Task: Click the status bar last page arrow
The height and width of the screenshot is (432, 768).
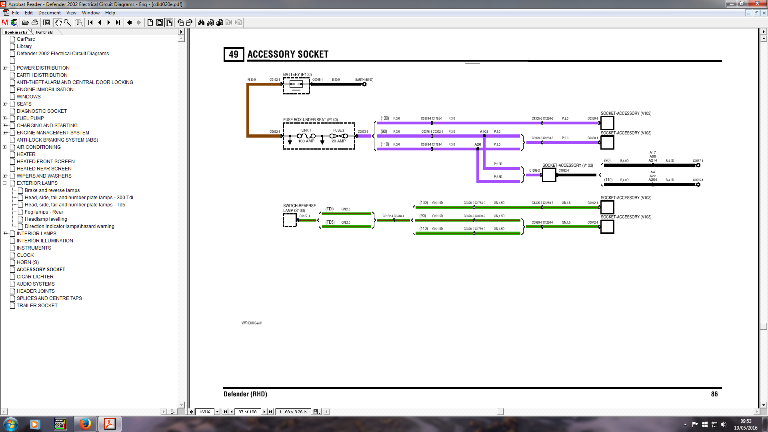Action: (x=271, y=412)
